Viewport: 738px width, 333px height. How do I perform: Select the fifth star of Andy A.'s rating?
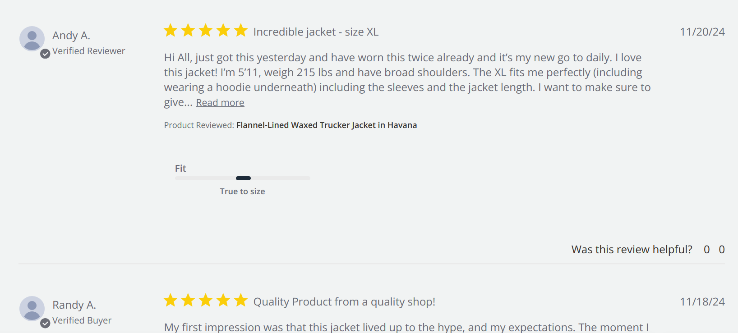[241, 31]
